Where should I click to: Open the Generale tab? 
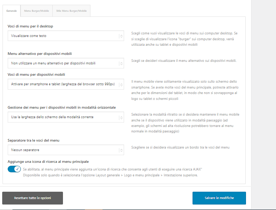(x=12, y=11)
